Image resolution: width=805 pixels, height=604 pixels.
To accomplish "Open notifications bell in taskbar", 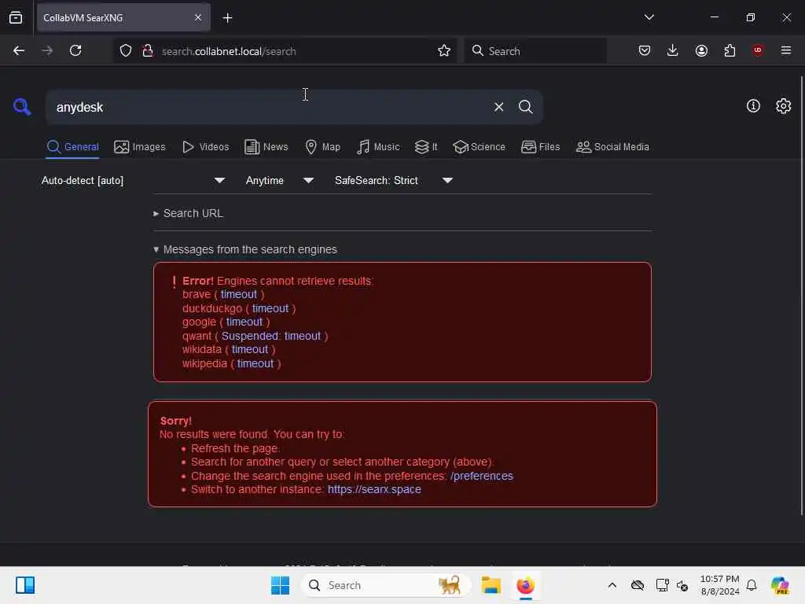I will pos(752,585).
